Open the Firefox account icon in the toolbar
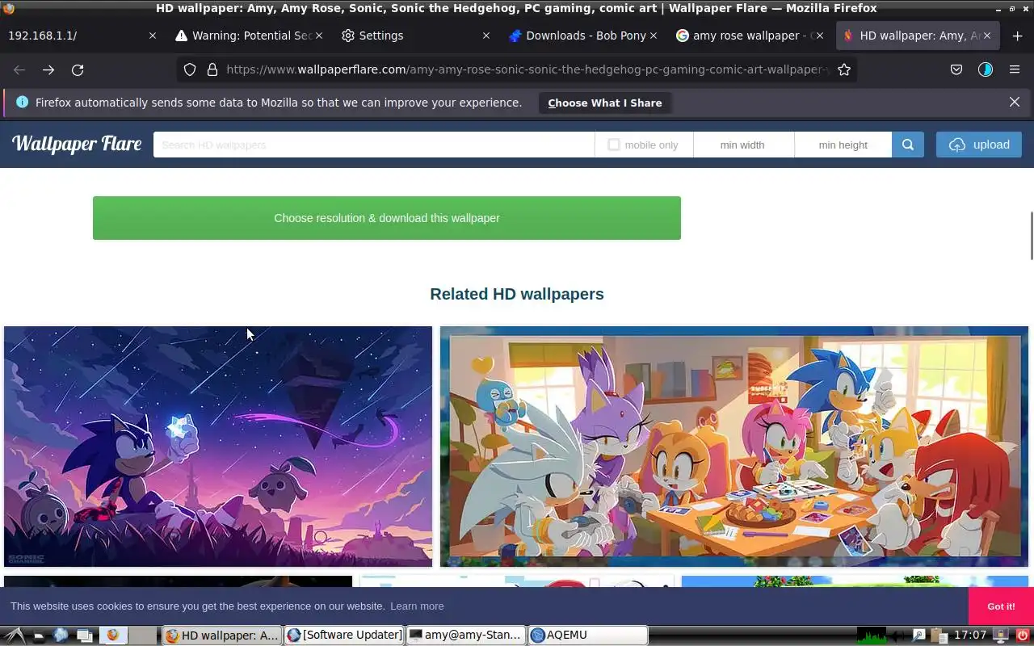 986,69
